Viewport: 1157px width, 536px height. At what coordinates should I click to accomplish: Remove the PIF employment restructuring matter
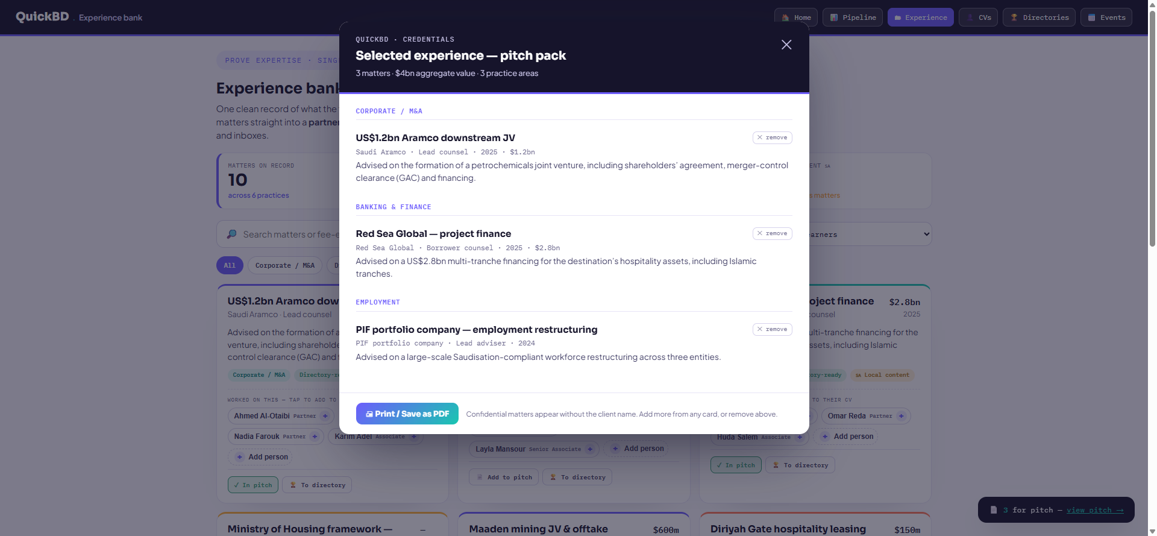[772, 329]
